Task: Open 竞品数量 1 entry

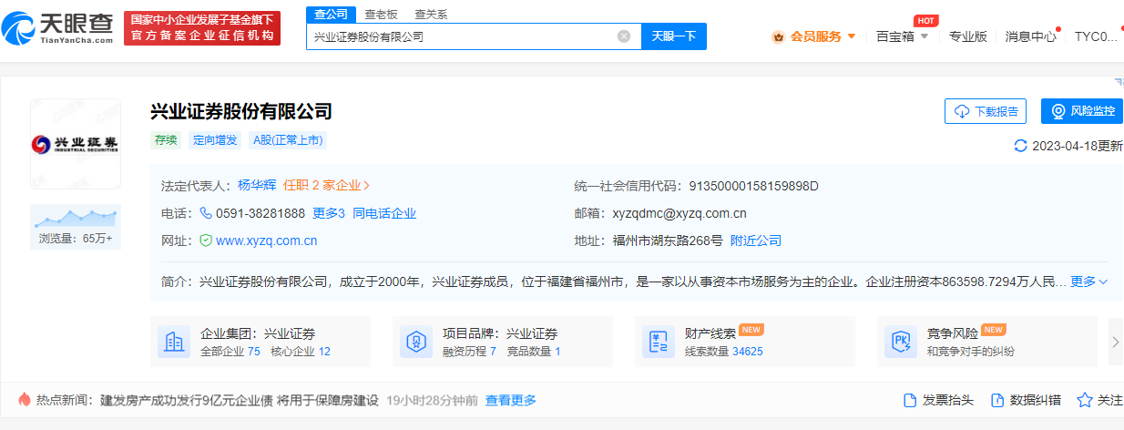Action: click(533, 351)
